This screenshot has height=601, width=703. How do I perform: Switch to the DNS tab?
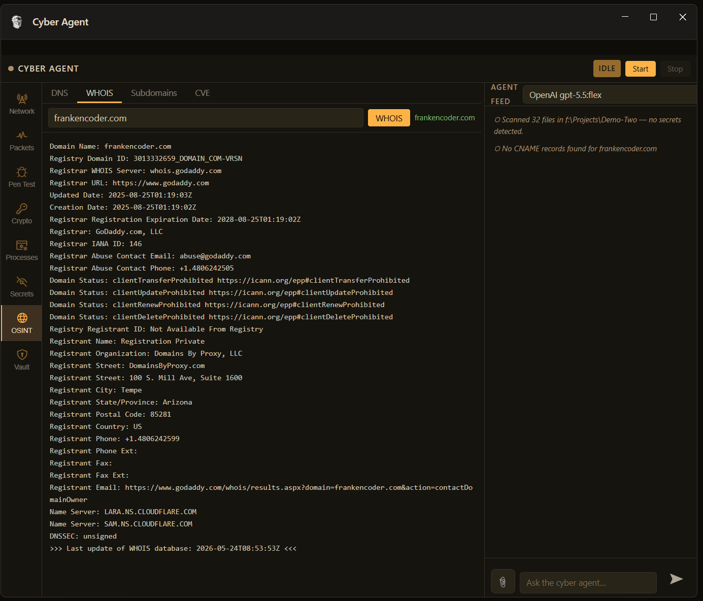59,93
